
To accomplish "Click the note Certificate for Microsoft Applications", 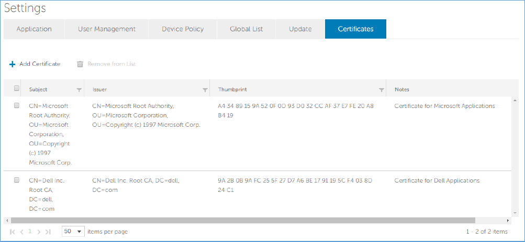I will (x=444, y=106).
